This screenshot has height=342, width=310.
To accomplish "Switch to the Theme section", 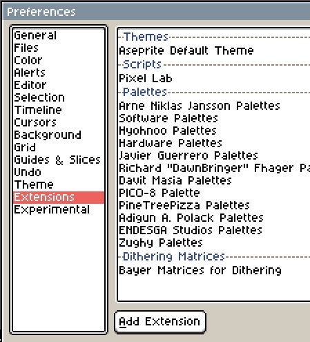I will 59,184.
